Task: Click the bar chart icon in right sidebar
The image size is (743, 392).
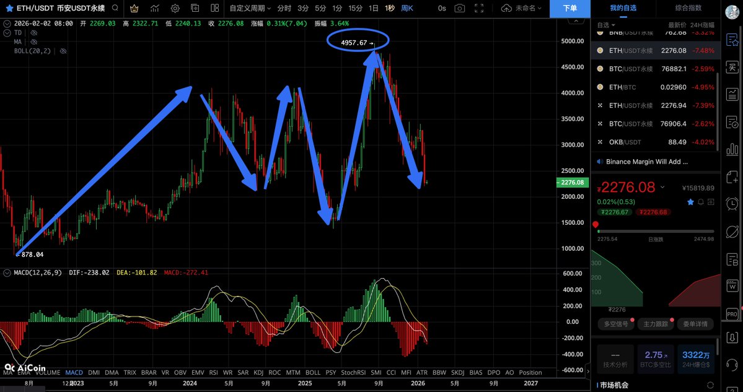Action: (732, 149)
